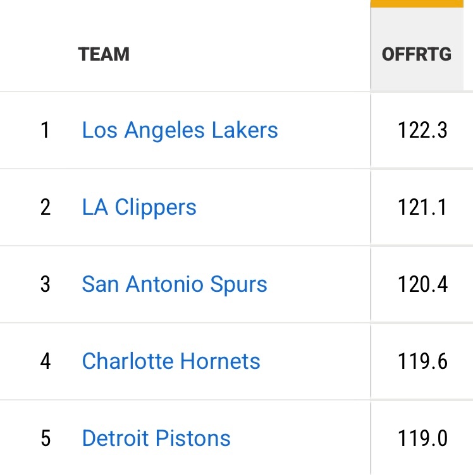Open the LA Clippers team link
473x475 pixels.
click(x=139, y=207)
